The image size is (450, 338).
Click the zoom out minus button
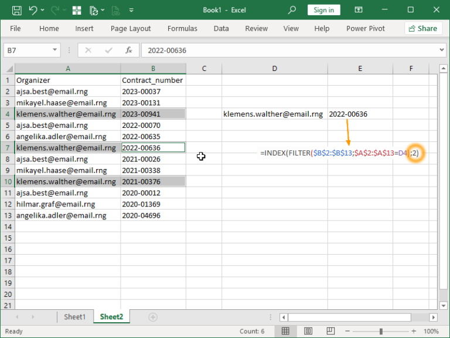click(x=347, y=331)
